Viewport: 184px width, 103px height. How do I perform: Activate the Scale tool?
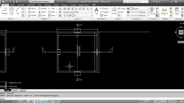click(42, 15)
